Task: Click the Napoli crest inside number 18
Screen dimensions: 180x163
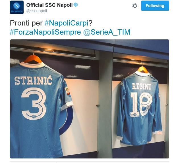Action: pos(135,114)
